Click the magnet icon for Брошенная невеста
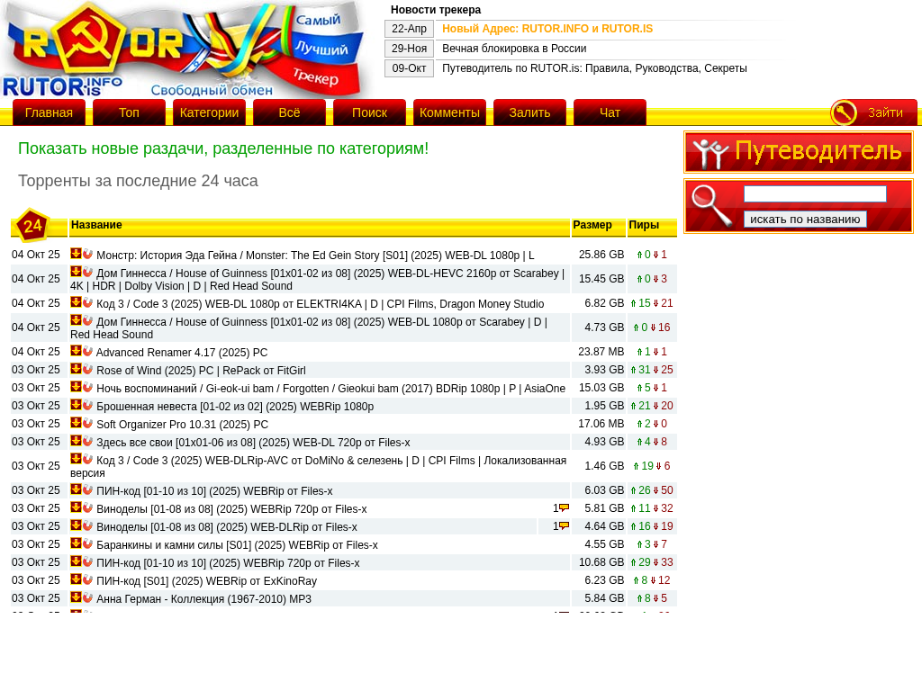Viewport: 922px width, 691px height. pos(88,405)
